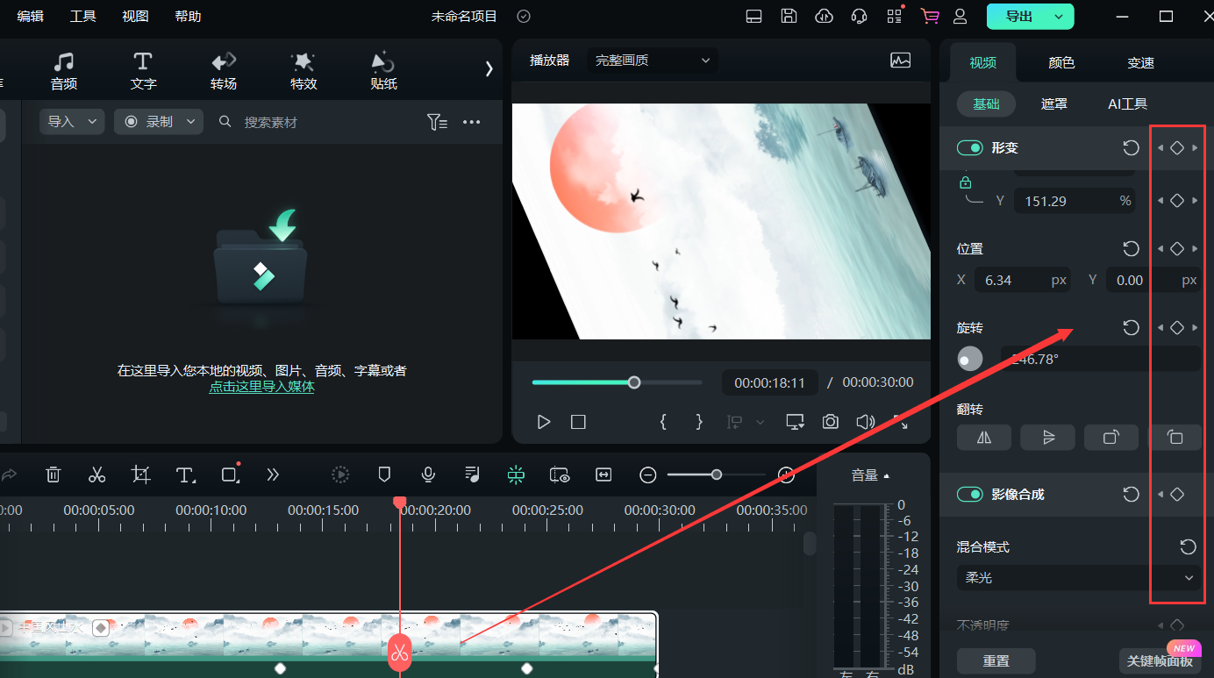Reset the 混合模式 blend mode
Image resolution: width=1214 pixels, height=678 pixels.
click(1188, 546)
